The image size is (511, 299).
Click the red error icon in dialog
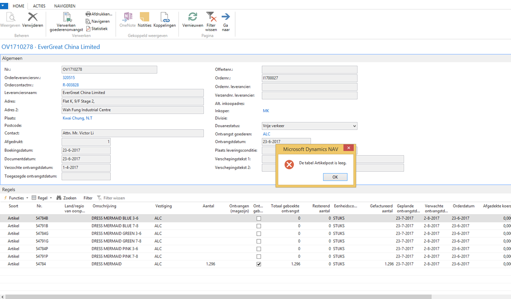point(289,164)
